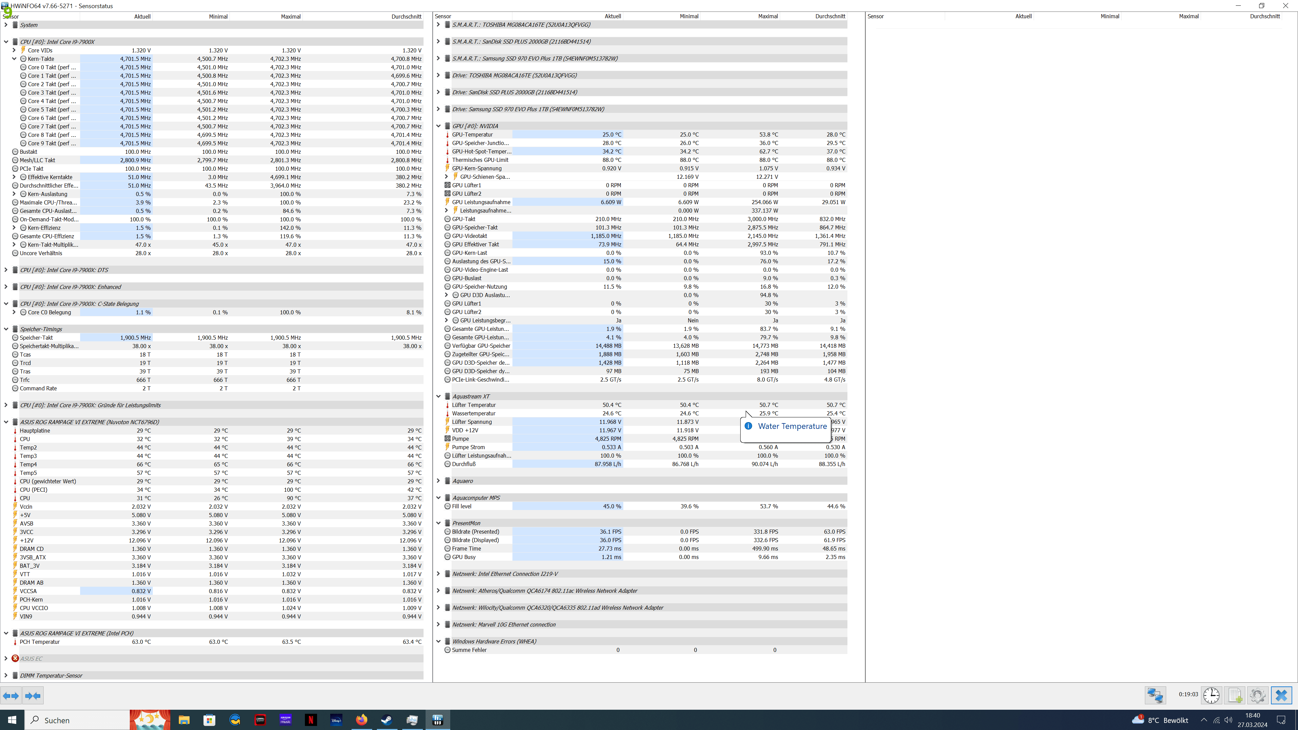Collapse the Kern-Takte row
Image resolution: width=1298 pixels, height=730 pixels.
click(x=14, y=59)
